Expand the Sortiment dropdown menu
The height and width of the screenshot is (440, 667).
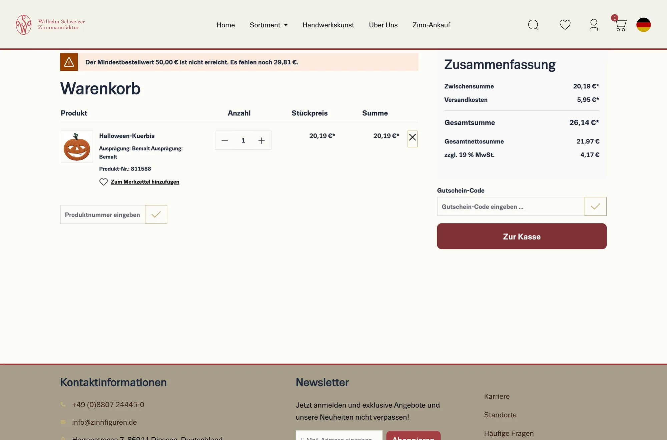click(269, 25)
